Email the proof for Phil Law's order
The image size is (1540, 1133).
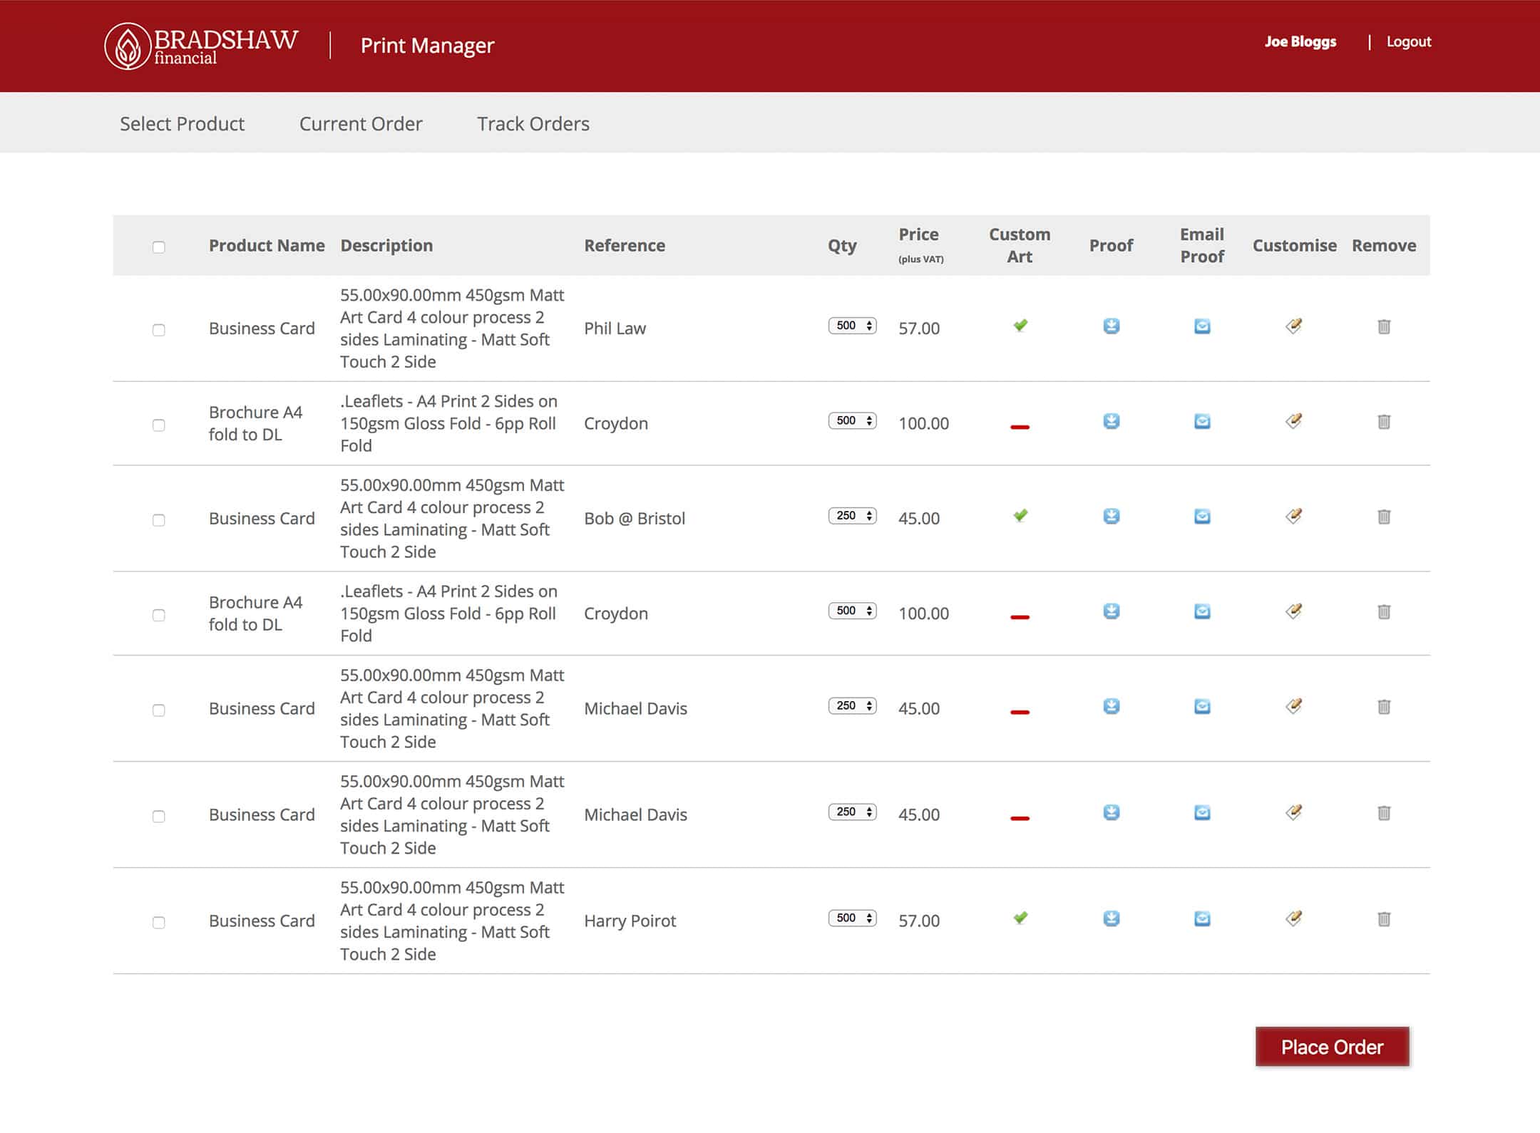[x=1202, y=326]
